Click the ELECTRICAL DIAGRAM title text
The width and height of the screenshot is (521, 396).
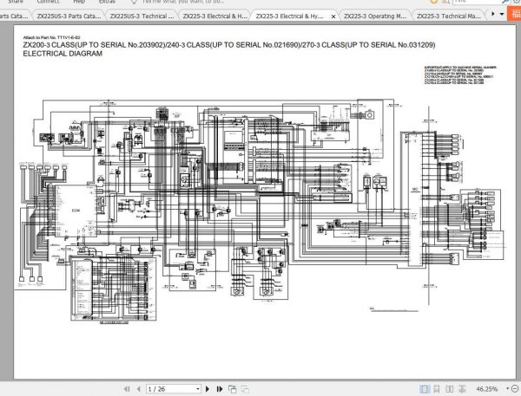(x=63, y=54)
